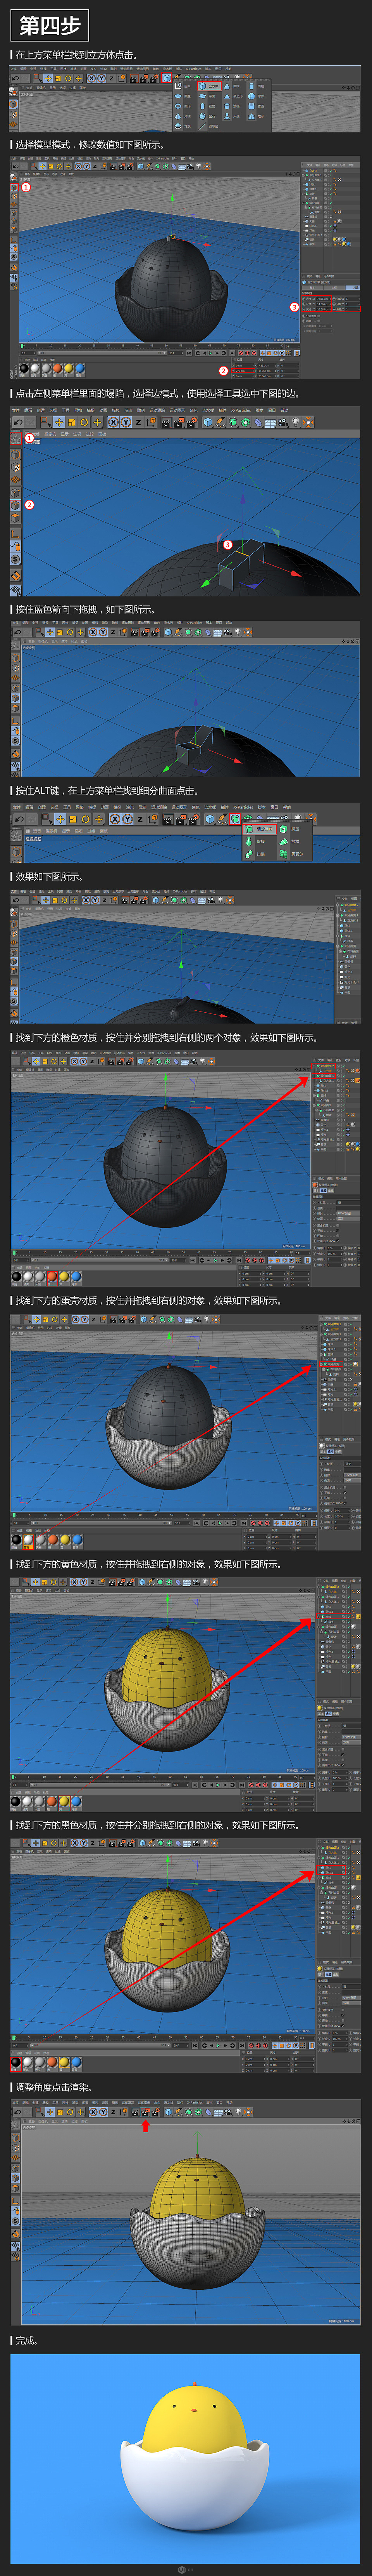
Task: Select Points mode icon in the 边模式 screenshot
Action: pos(16,493)
